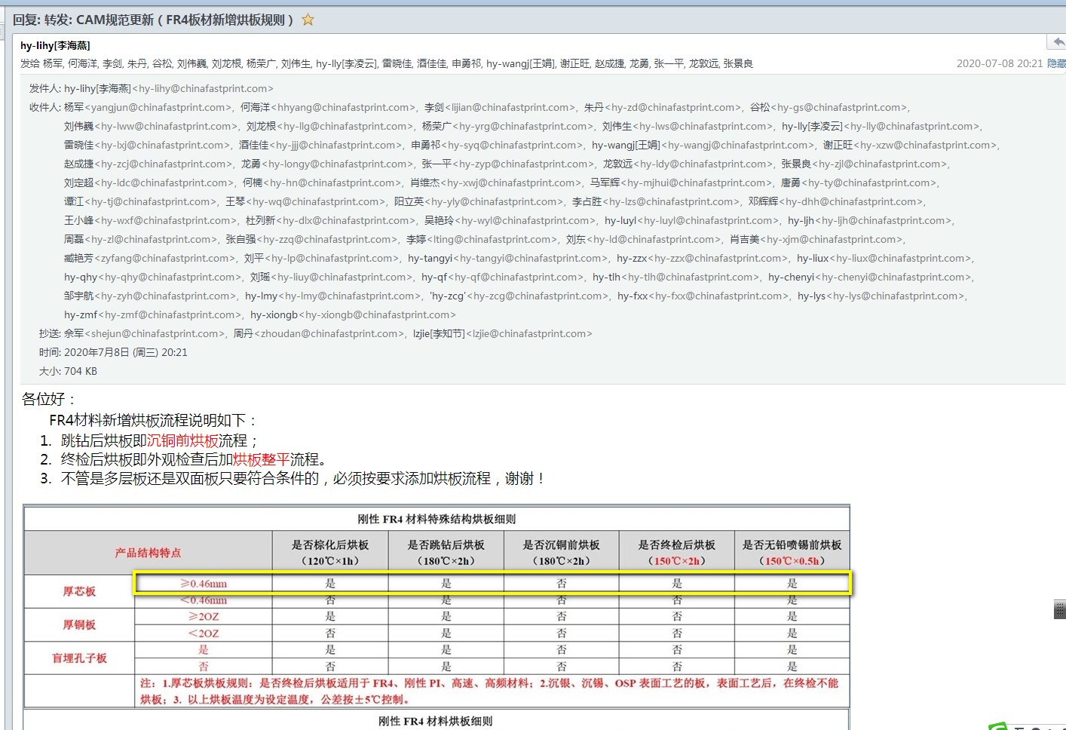This screenshot has width=1066, height=730.
Task: Select recipient 刘伟巍 hy-lww@chinafastprint.com
Action: tap(151, 127)
